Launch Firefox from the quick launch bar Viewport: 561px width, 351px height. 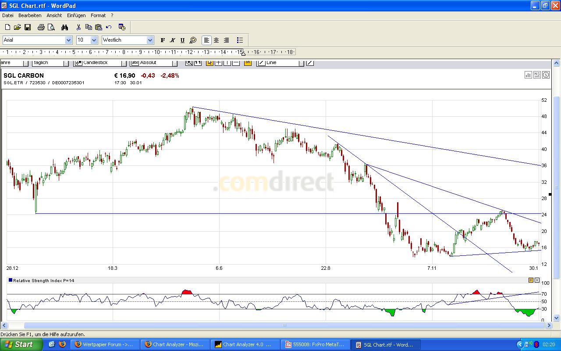[62, 344]
